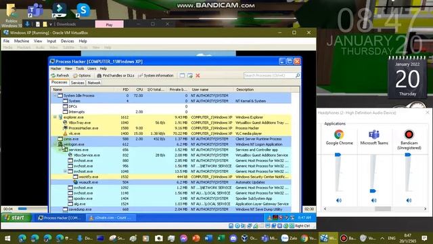Select the VBoxService.exe process row
Image resolution: width=433 pixels, height=244 pixels.
coord(171,155)
